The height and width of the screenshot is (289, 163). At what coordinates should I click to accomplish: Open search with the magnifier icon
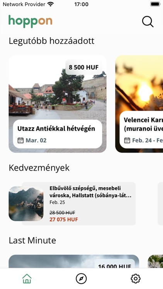click(148, 22)
